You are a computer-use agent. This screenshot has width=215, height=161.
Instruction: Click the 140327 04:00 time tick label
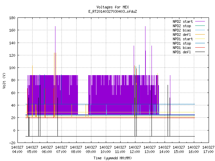[x=17, y=150]
